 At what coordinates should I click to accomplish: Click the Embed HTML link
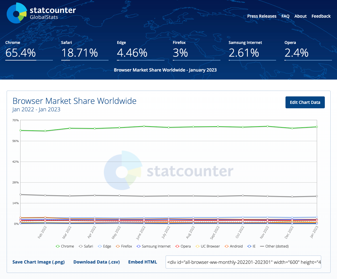(x=143, y=262)
